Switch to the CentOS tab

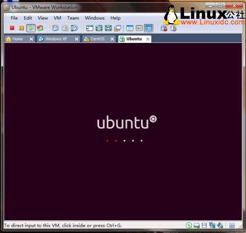click(97, 39)
